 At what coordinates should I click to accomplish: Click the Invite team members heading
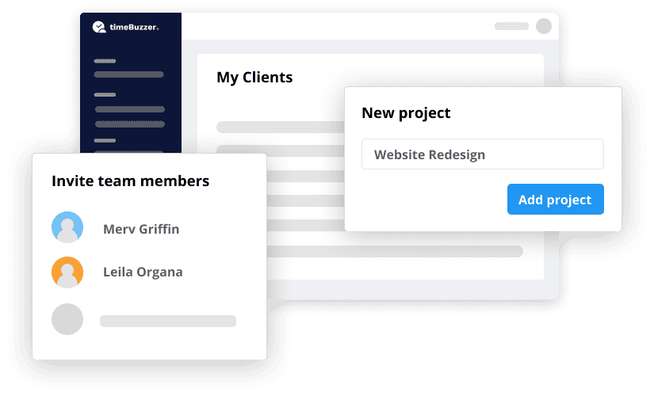131,181
